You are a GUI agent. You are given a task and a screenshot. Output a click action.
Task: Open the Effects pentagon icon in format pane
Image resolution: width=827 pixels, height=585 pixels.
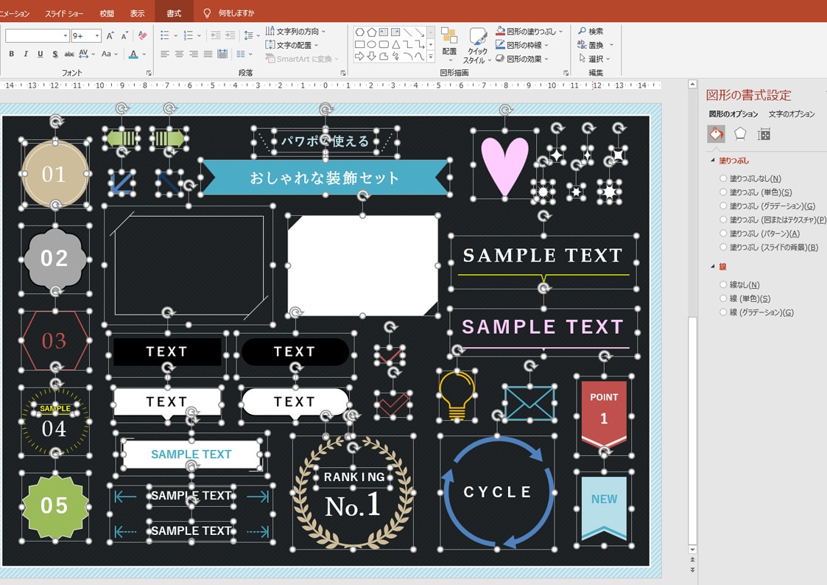click(x=740, y=134)
